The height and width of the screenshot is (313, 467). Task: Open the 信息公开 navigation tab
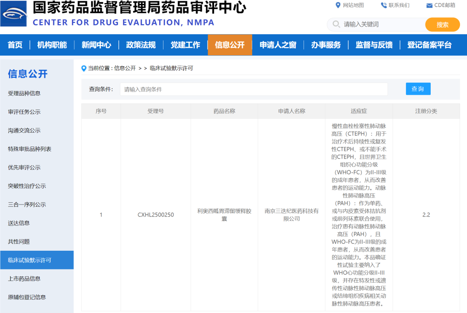click(x=230, y=45)
